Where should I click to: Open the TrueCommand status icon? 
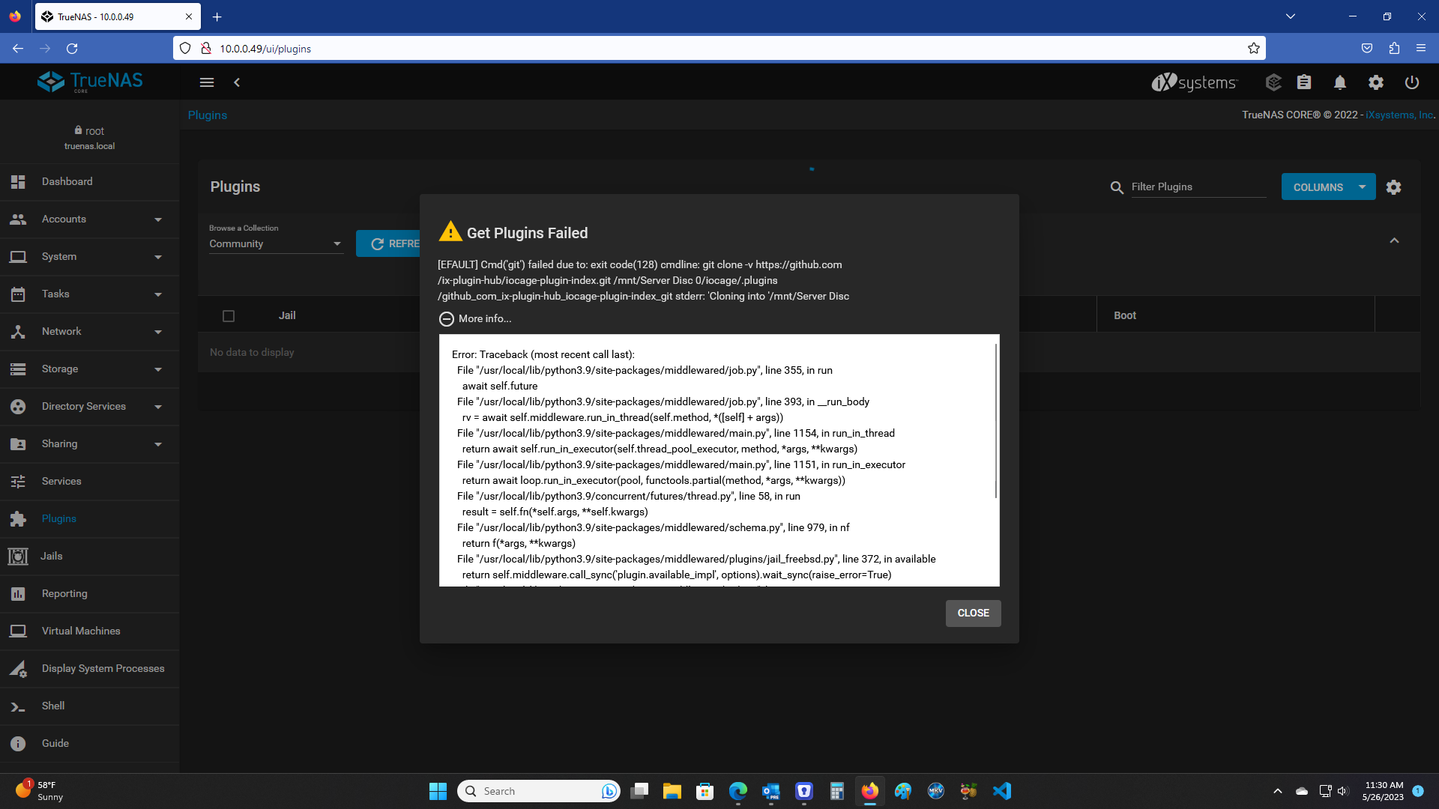pyautogui.click(x=1273, y=82)
